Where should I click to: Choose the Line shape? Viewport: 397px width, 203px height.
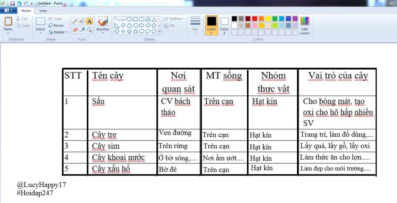pyautogui.click(x=117, y=19)
